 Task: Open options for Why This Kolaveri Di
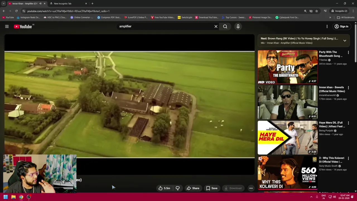[x=348, y=159]
